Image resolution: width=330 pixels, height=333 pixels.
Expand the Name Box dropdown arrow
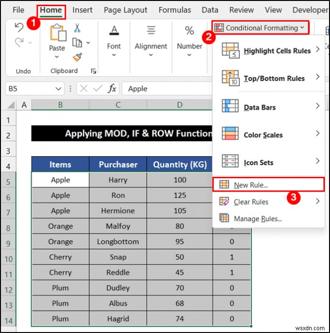click(x=58, y=89)
